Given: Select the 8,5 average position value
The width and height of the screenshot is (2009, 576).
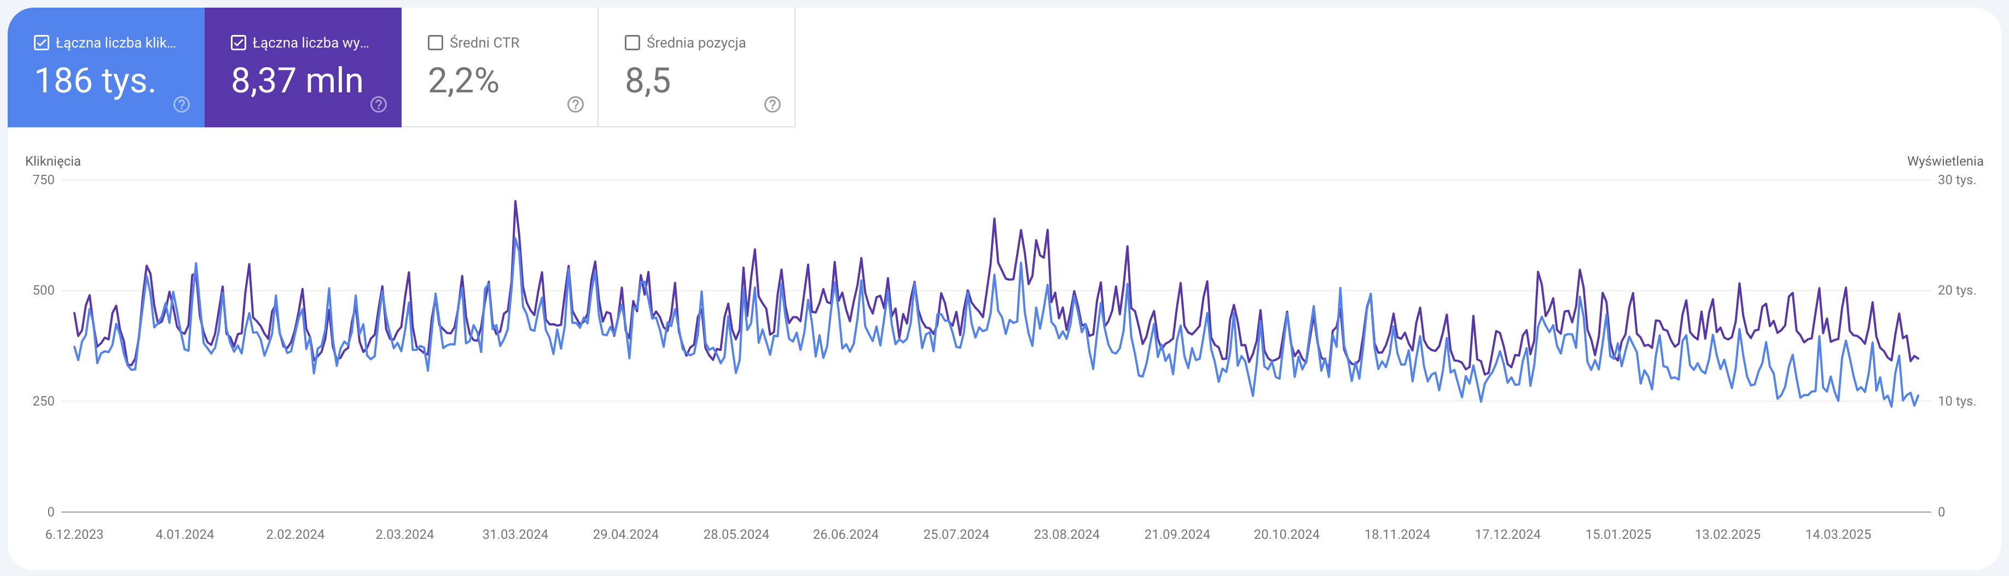Looking at the screenshot, I should 647,81.
